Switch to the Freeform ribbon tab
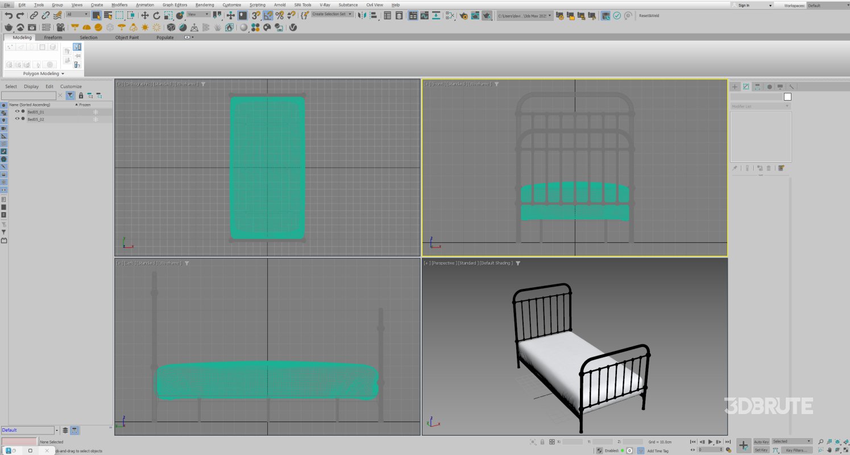Image resolution: width=850 pixels, height=455 pixels. pos(53,37)
